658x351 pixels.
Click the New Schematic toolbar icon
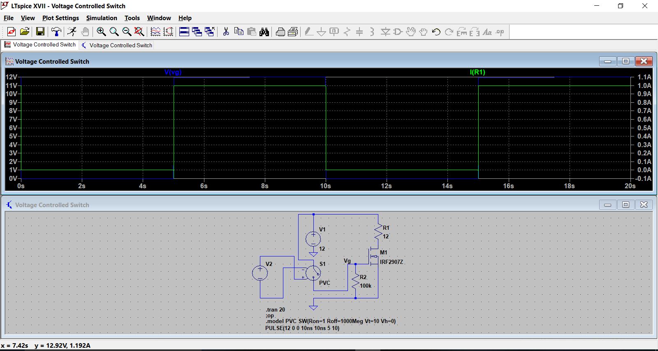click(12, 32)
